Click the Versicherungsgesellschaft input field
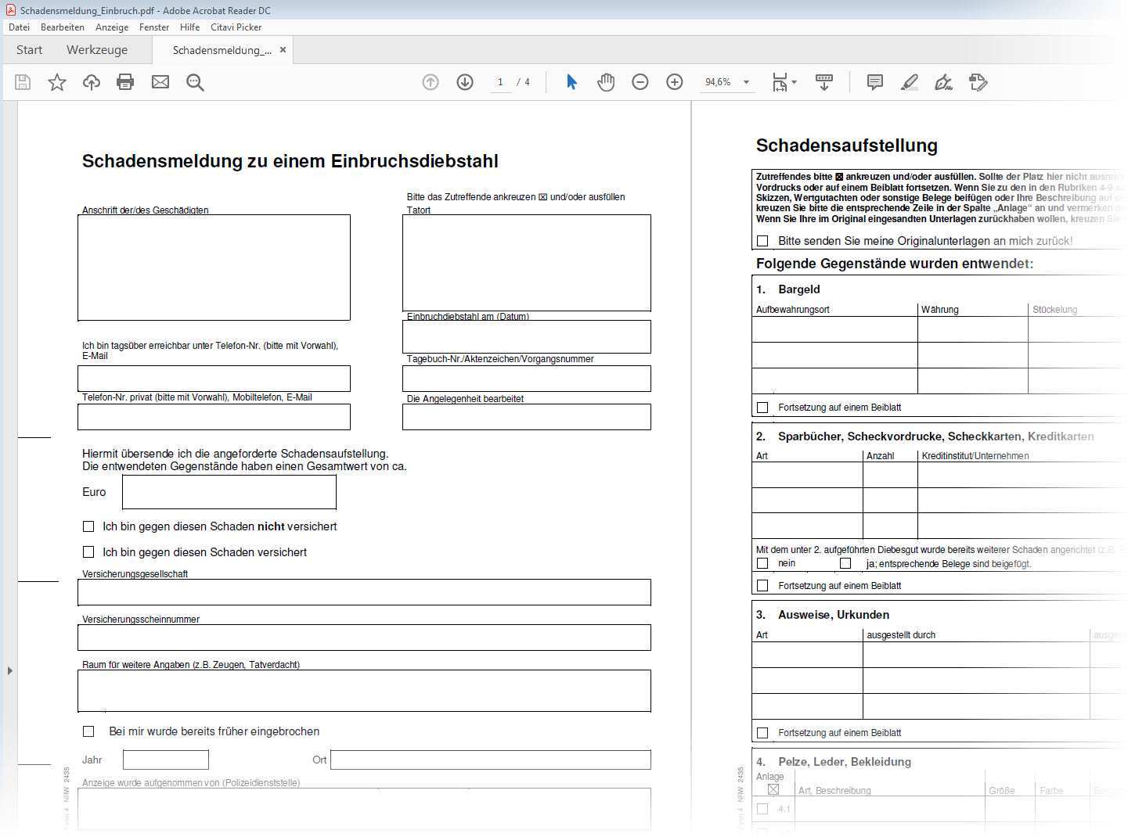Screen dimensions: 1128x837 pos(364,593)
